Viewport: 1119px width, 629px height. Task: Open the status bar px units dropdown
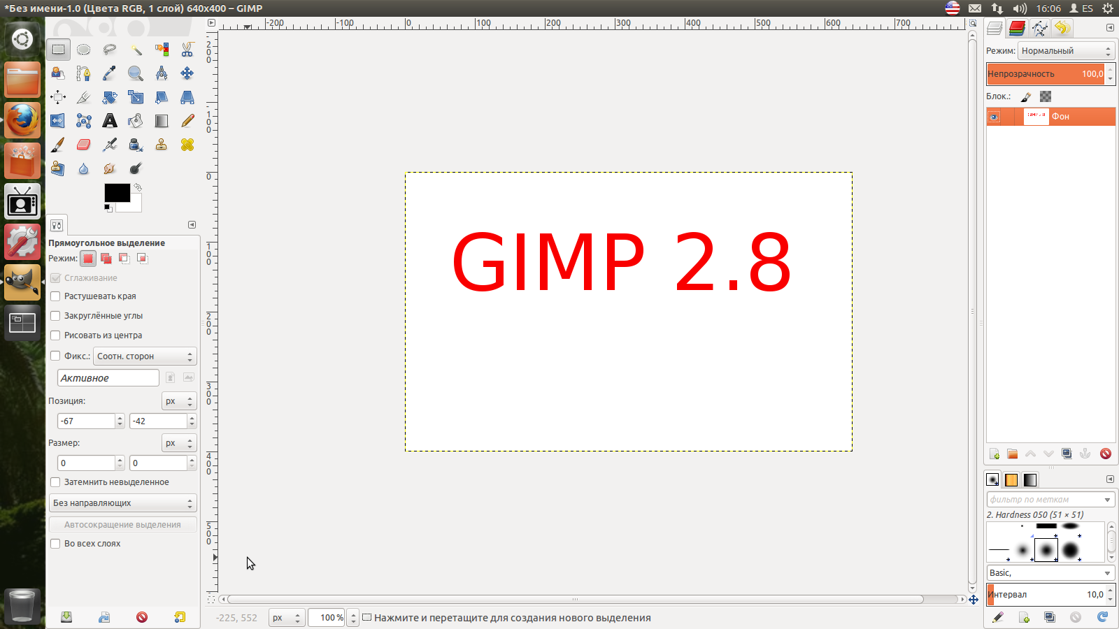click(287, 618)
